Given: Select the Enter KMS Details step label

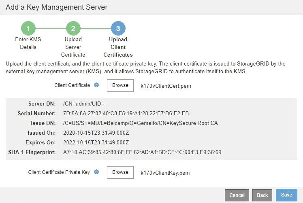Looking at the screenshot, I should point(28,43).
